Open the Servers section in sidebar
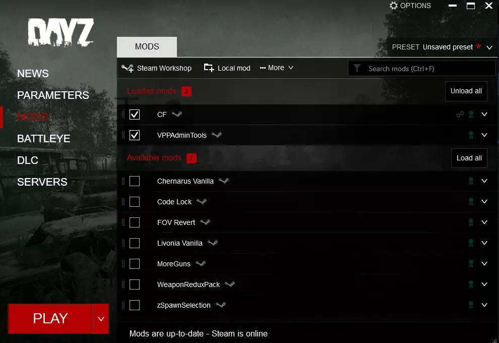Viewport: 499px width, 343px height. [x=42, y=182]
